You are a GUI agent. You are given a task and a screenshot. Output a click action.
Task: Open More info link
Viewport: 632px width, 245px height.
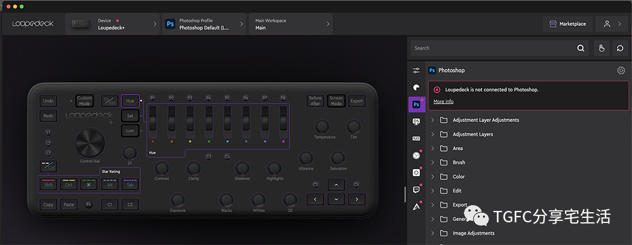click(444, 102)
